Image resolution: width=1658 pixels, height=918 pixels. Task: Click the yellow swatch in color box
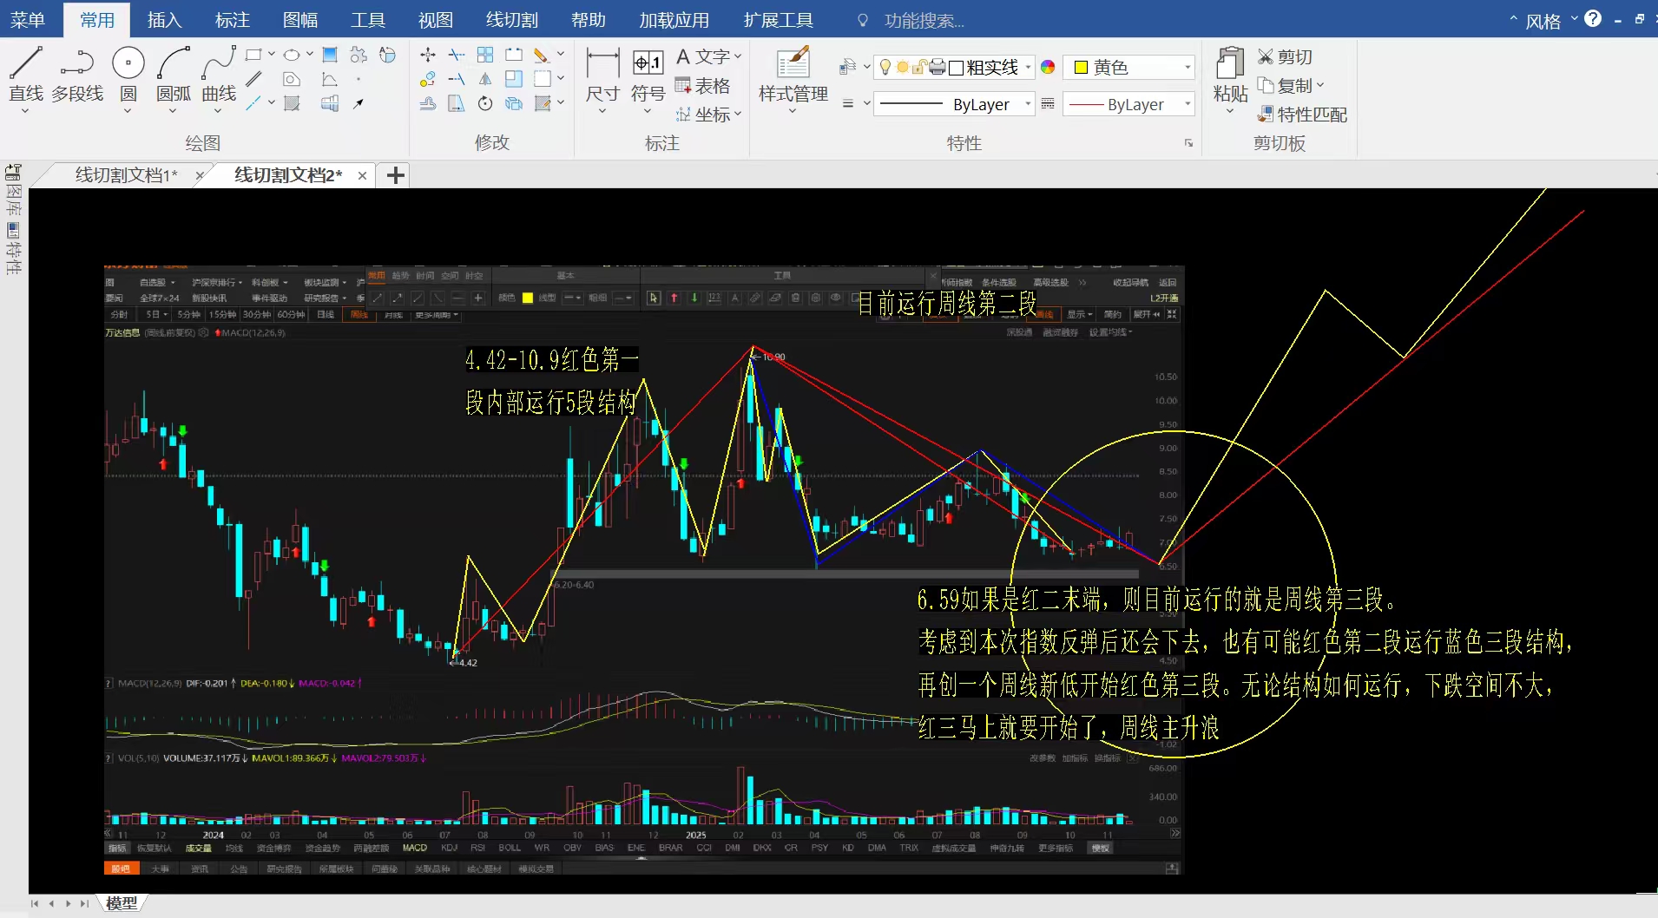point(1081,67)
